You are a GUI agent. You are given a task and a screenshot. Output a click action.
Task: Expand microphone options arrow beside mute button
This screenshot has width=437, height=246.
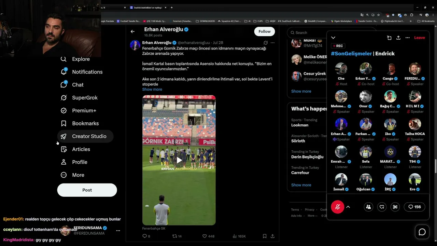point(348,207)
